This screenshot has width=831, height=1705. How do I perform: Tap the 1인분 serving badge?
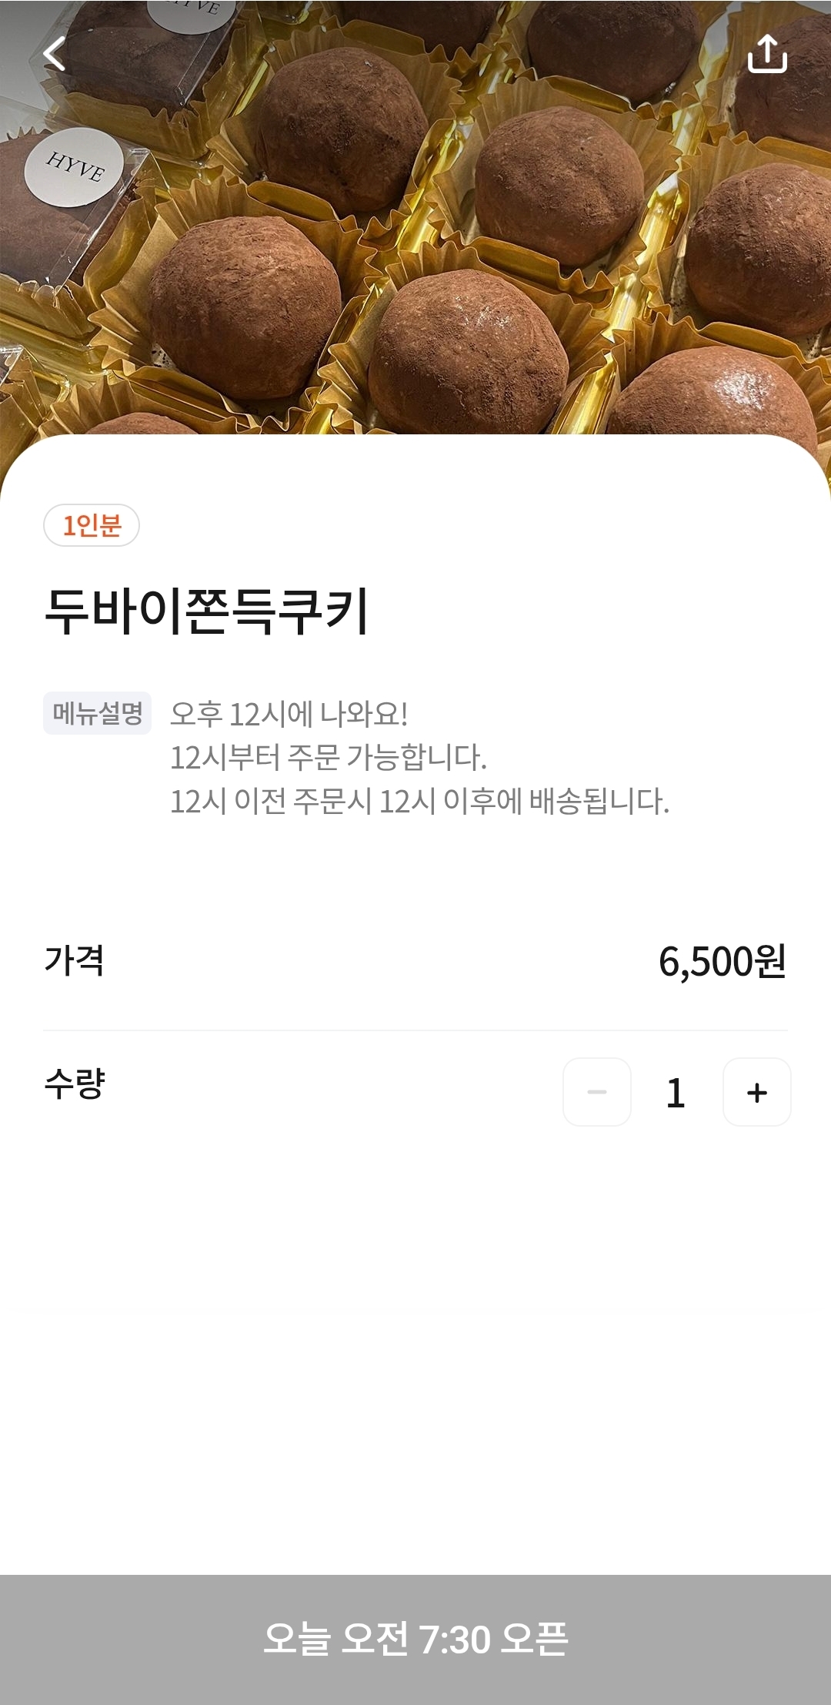click(92, 525)
